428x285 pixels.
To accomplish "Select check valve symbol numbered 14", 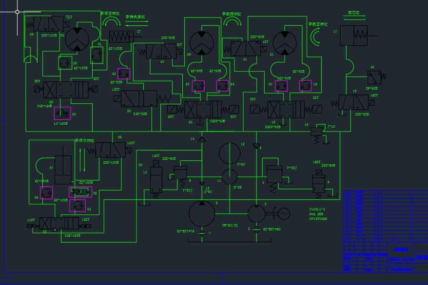I will coord(202,140).
